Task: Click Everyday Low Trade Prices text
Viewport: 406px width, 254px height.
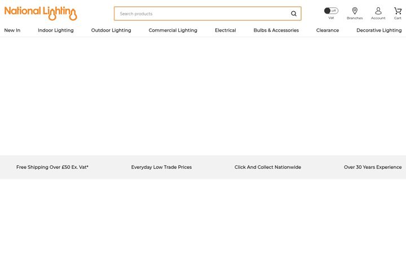Action: (x=161, y=167)
